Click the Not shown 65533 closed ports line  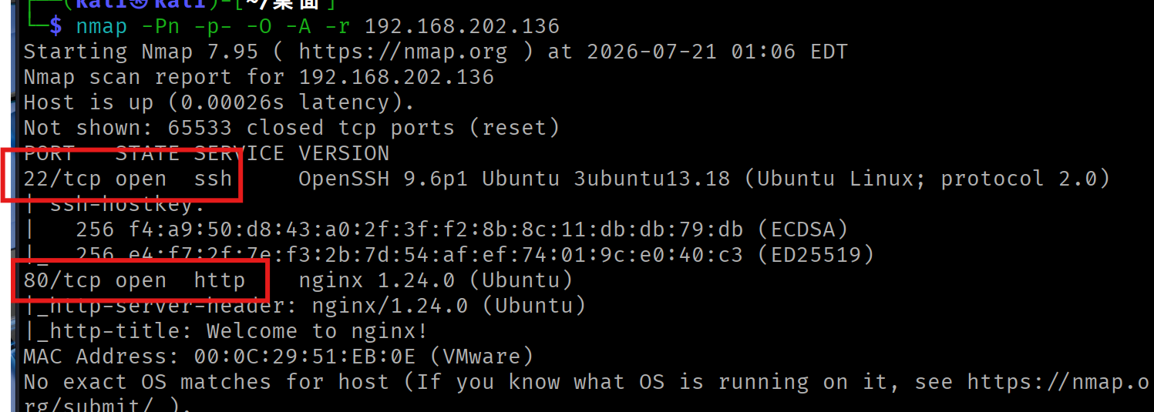(x=291, y=128)
